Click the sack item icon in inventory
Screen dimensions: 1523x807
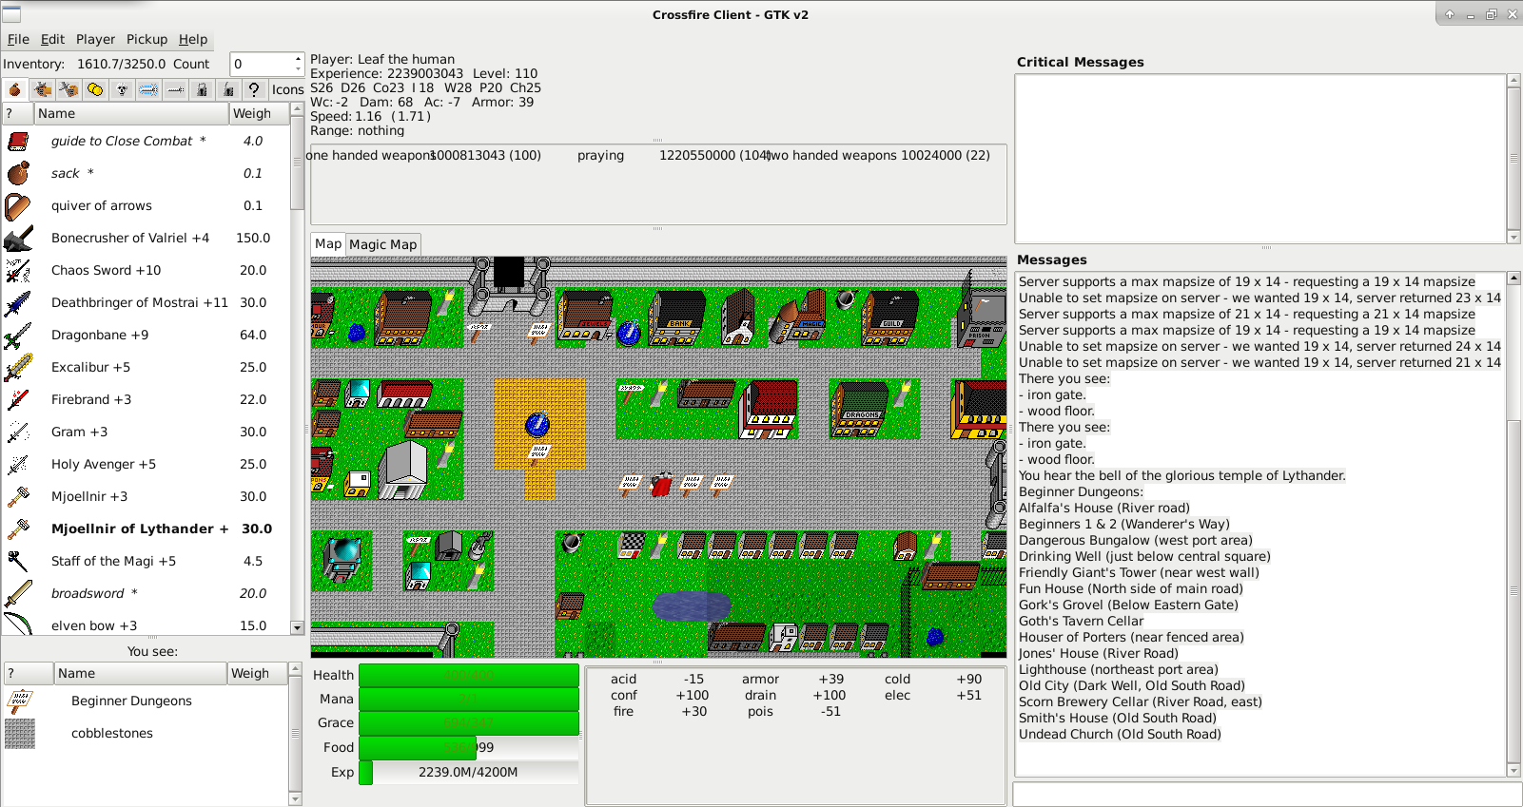click(18, 173)
